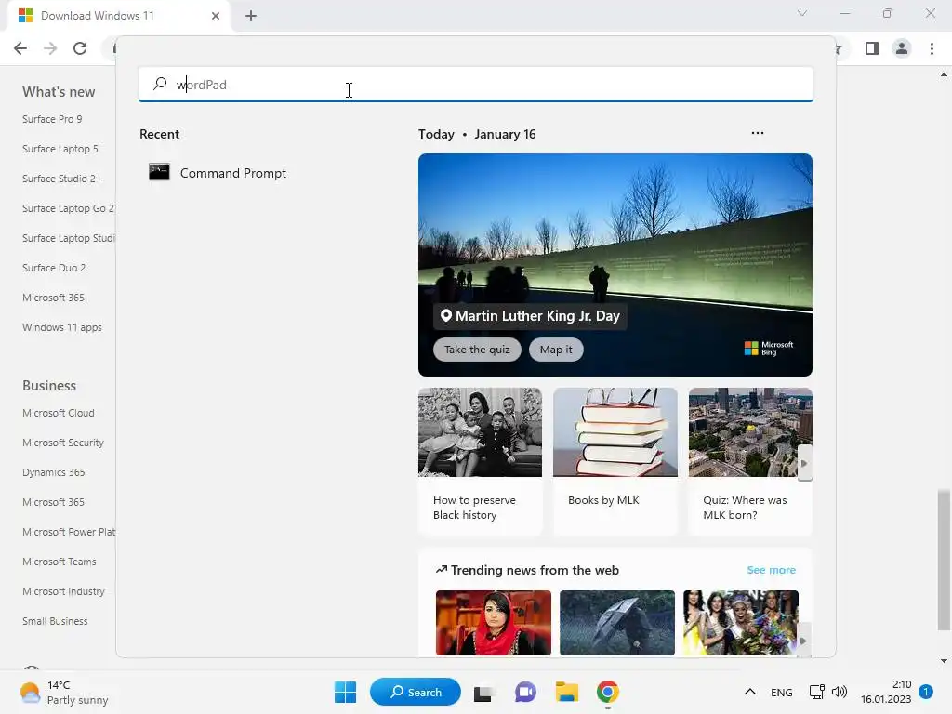Click See more for trending news
The image size is (952, 714).
point(771,570)
